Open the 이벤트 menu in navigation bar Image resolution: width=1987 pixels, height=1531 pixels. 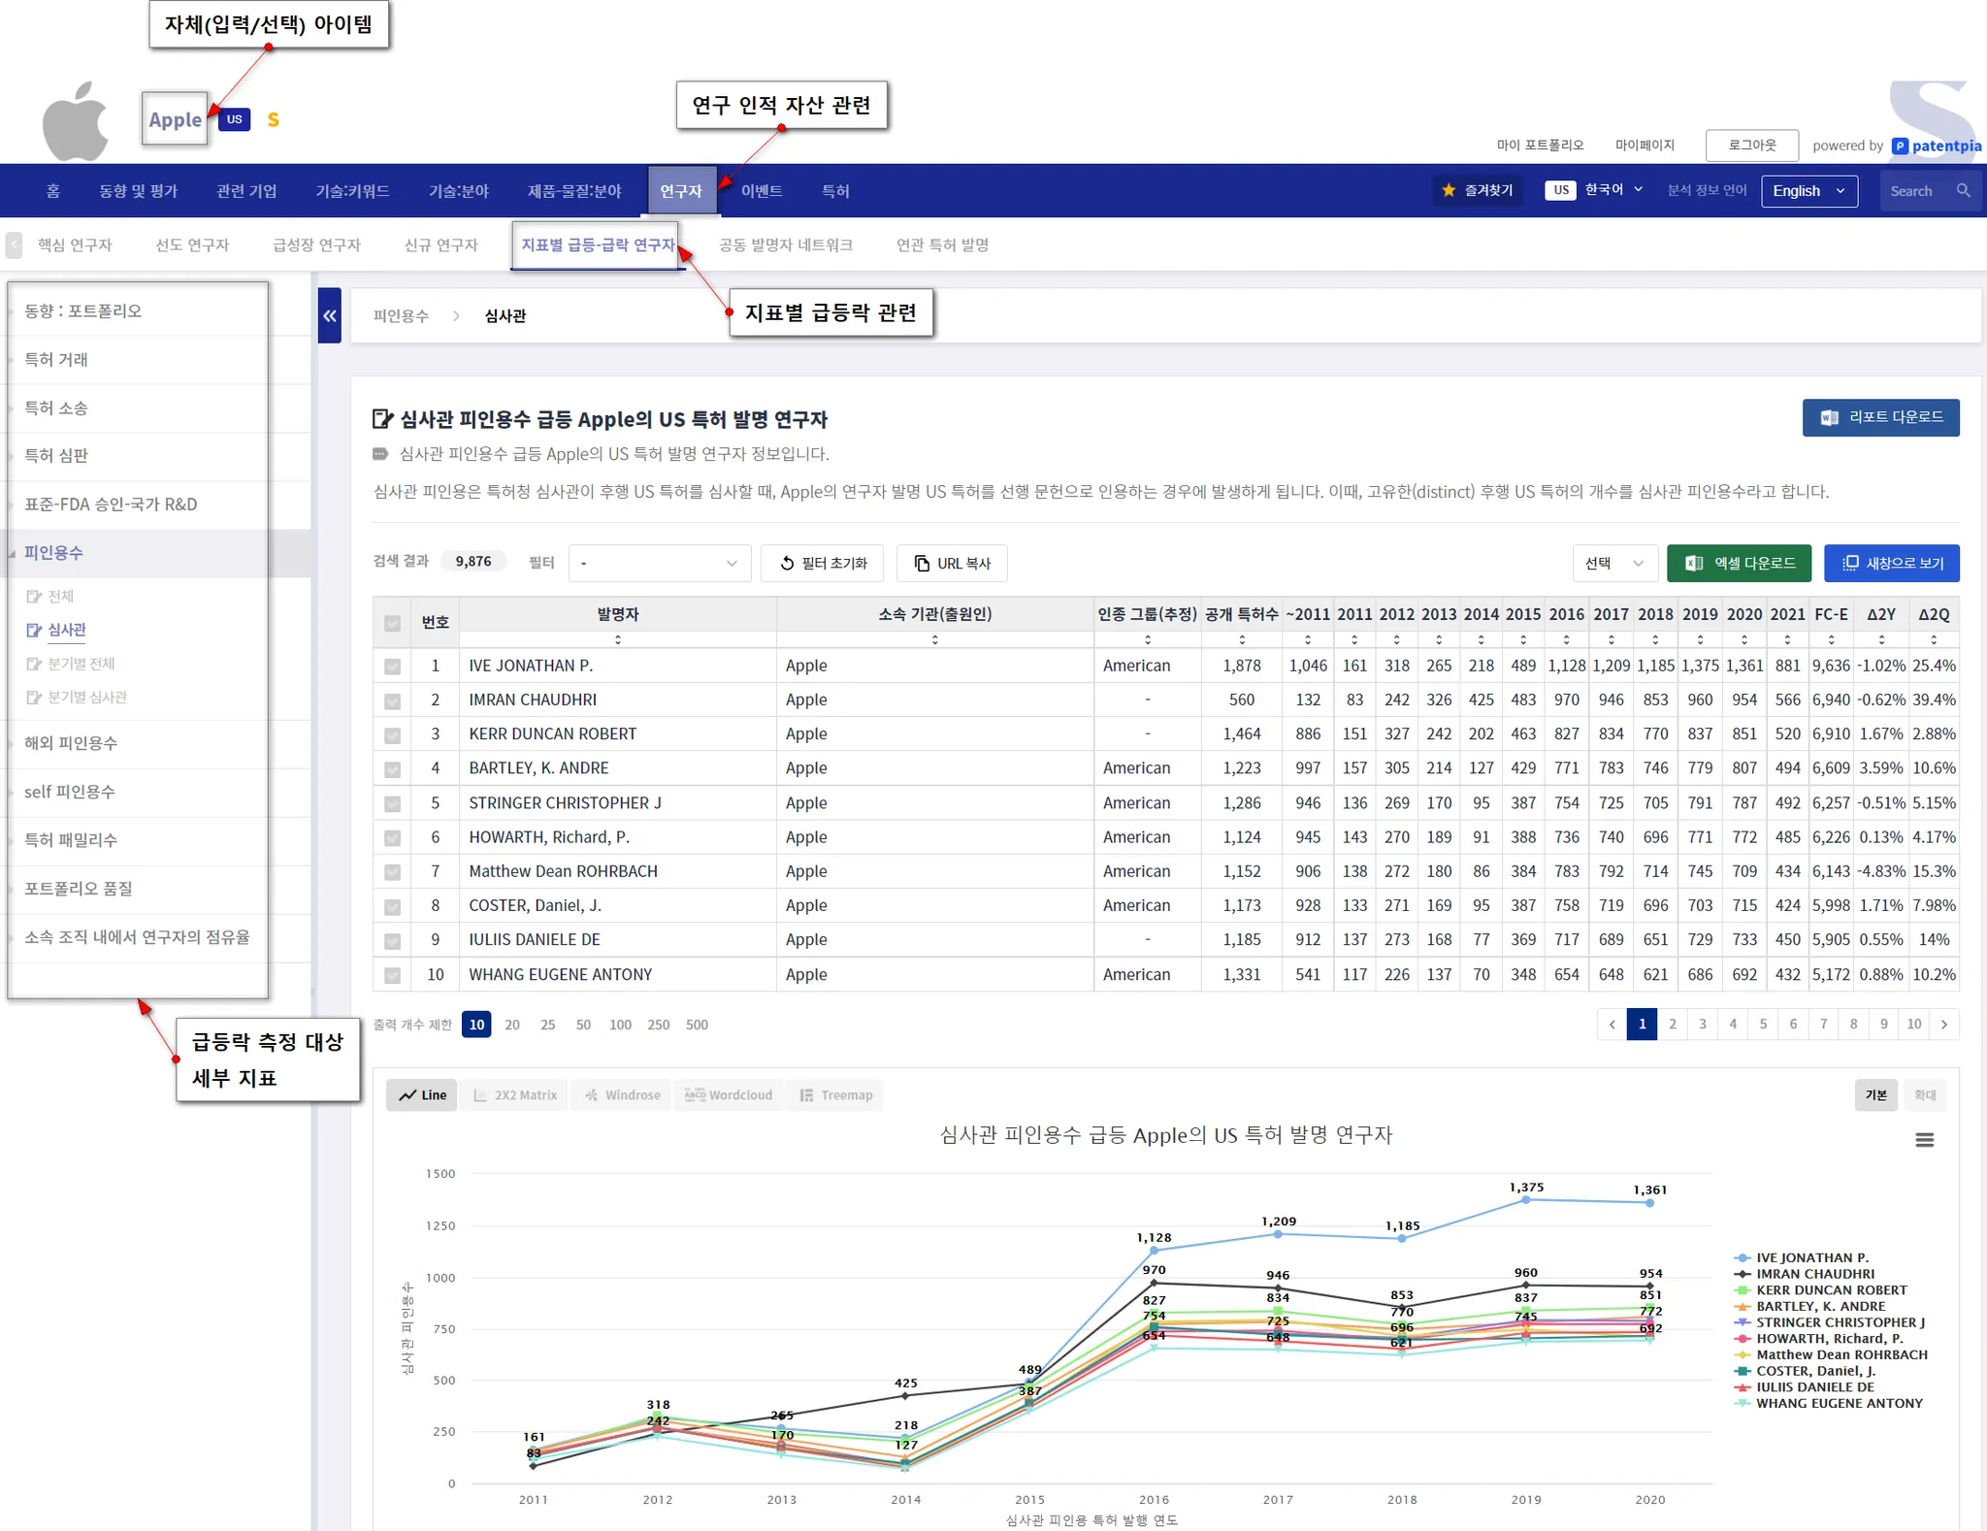(x=762, y=191)
